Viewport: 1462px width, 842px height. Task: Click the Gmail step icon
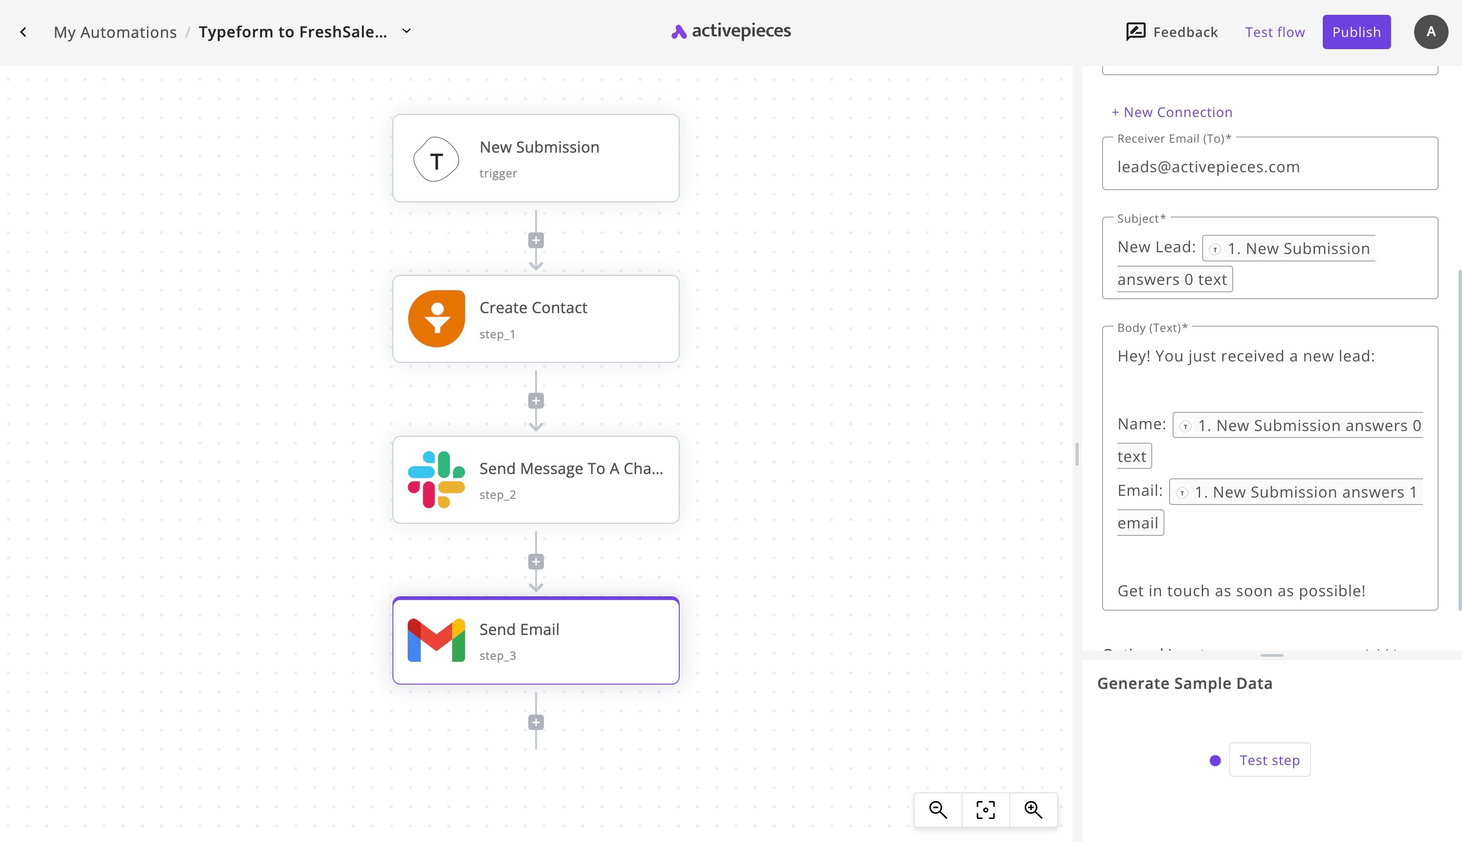436,640
